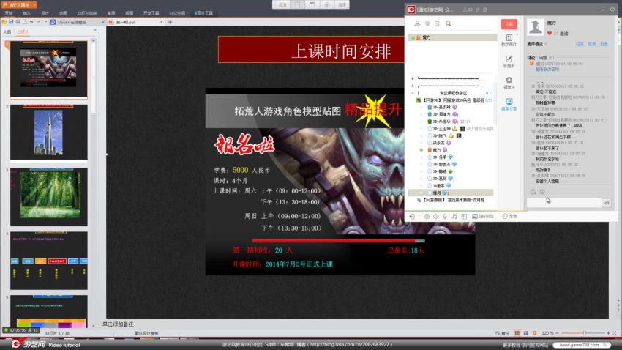Screen dimensions: 622x350
Task: Click the emoji icon above the chat input
Action: tap(533, 192)
